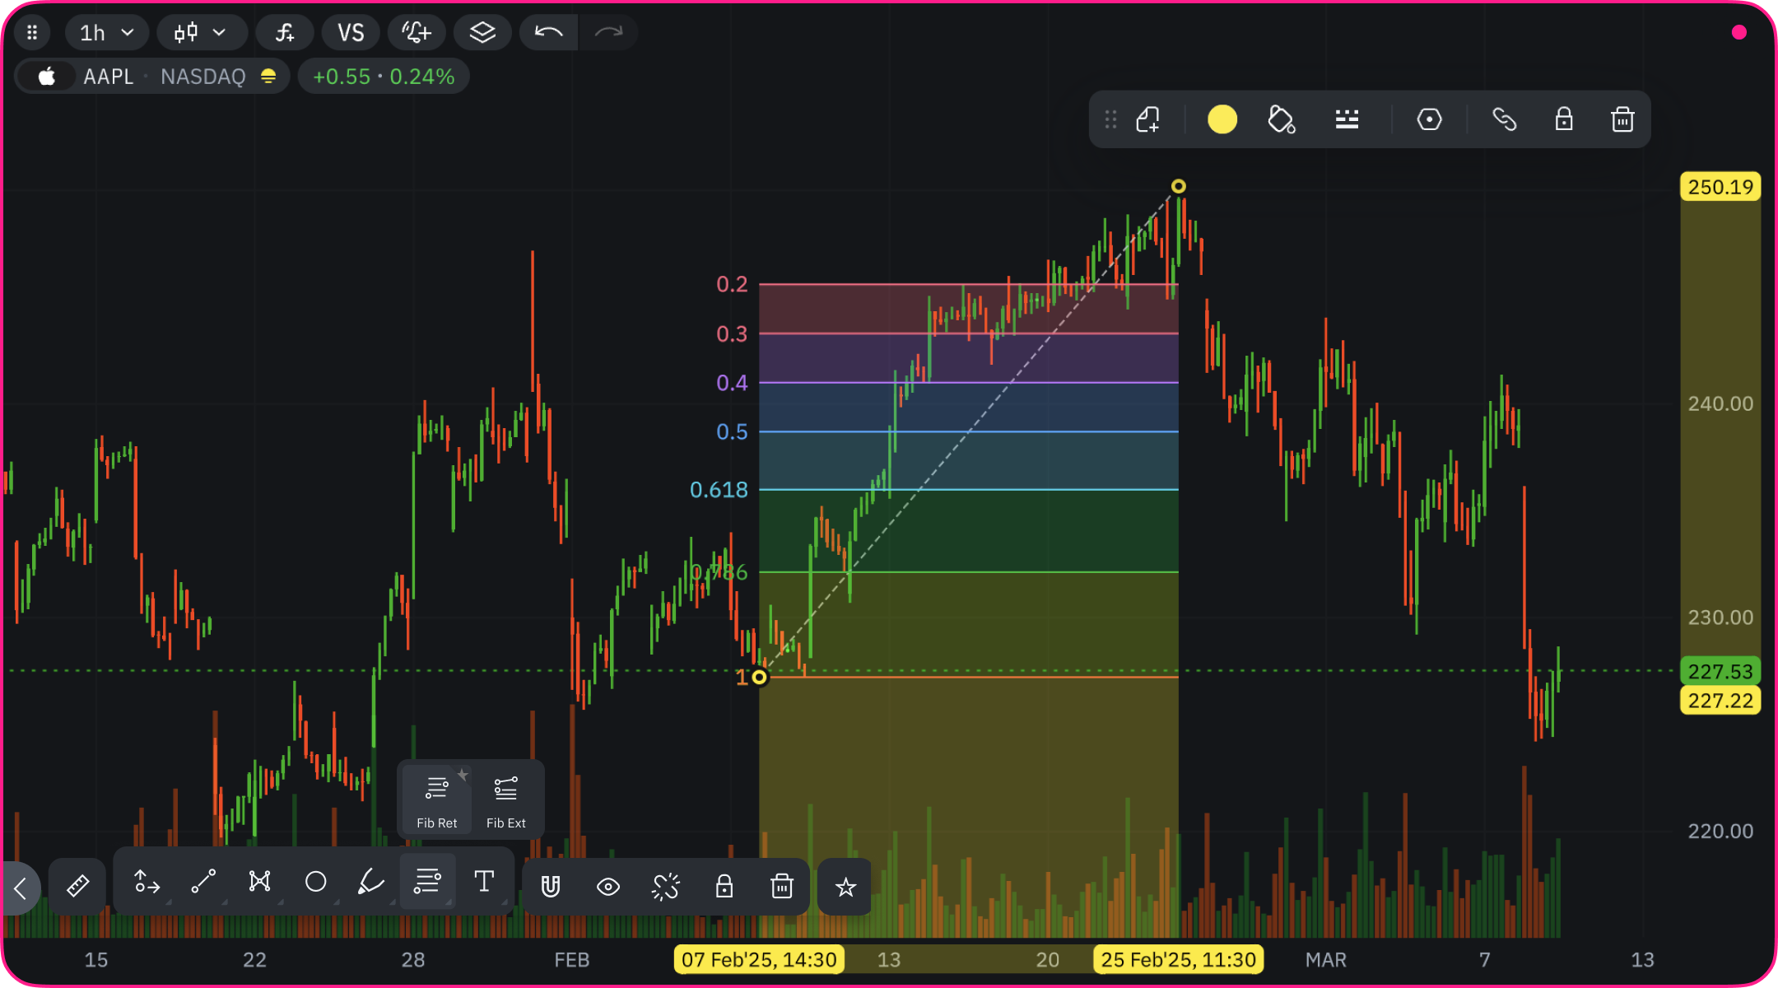This screenshot has height=988, width=1778.
Task: Collapse the drawing toolbar with left chevron
Action: coord(21,888)
